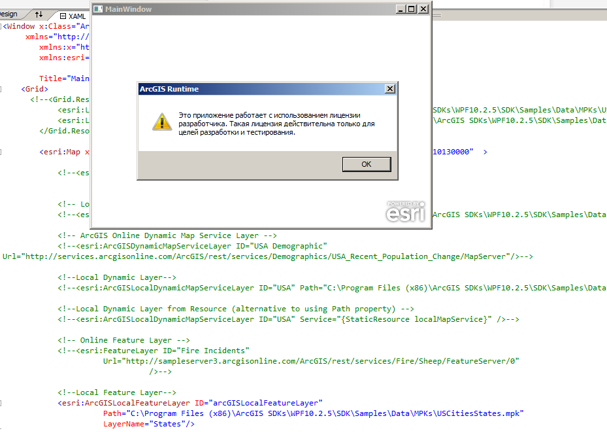
Task: Click the esri logo in MainWindow
Action: tap(405, 211)
